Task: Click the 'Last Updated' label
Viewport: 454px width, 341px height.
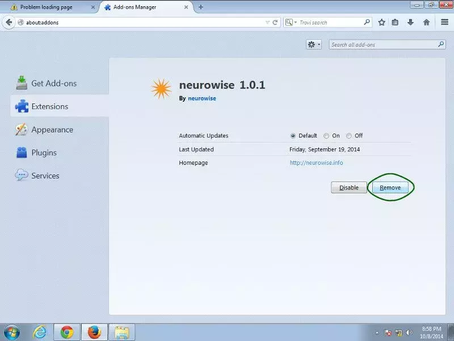Action: [x=196, y=149]
